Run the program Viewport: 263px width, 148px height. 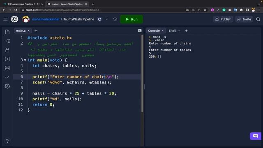pyautogui.click(x=131, y=19)
